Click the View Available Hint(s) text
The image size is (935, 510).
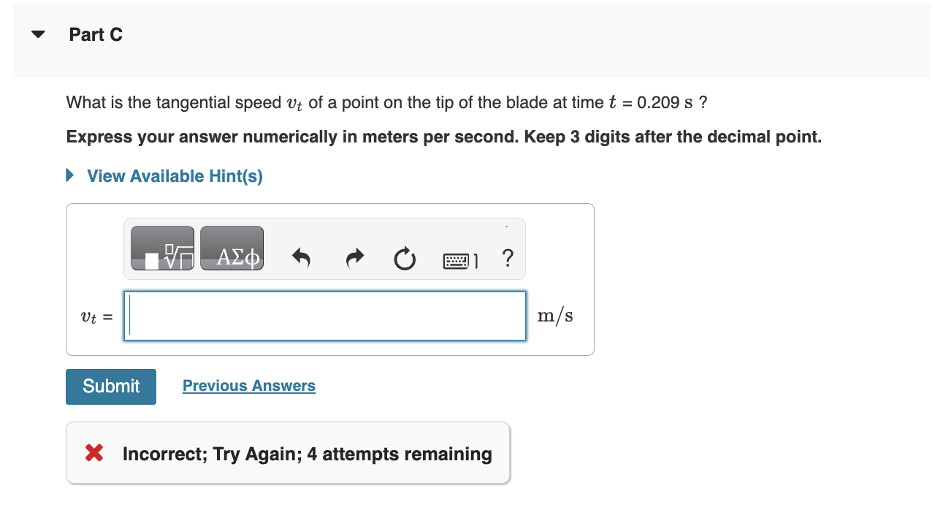(x=174, y=175)
